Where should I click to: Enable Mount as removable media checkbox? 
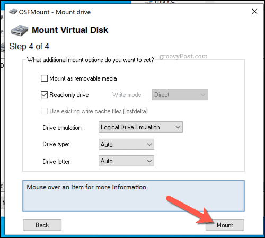44,78
